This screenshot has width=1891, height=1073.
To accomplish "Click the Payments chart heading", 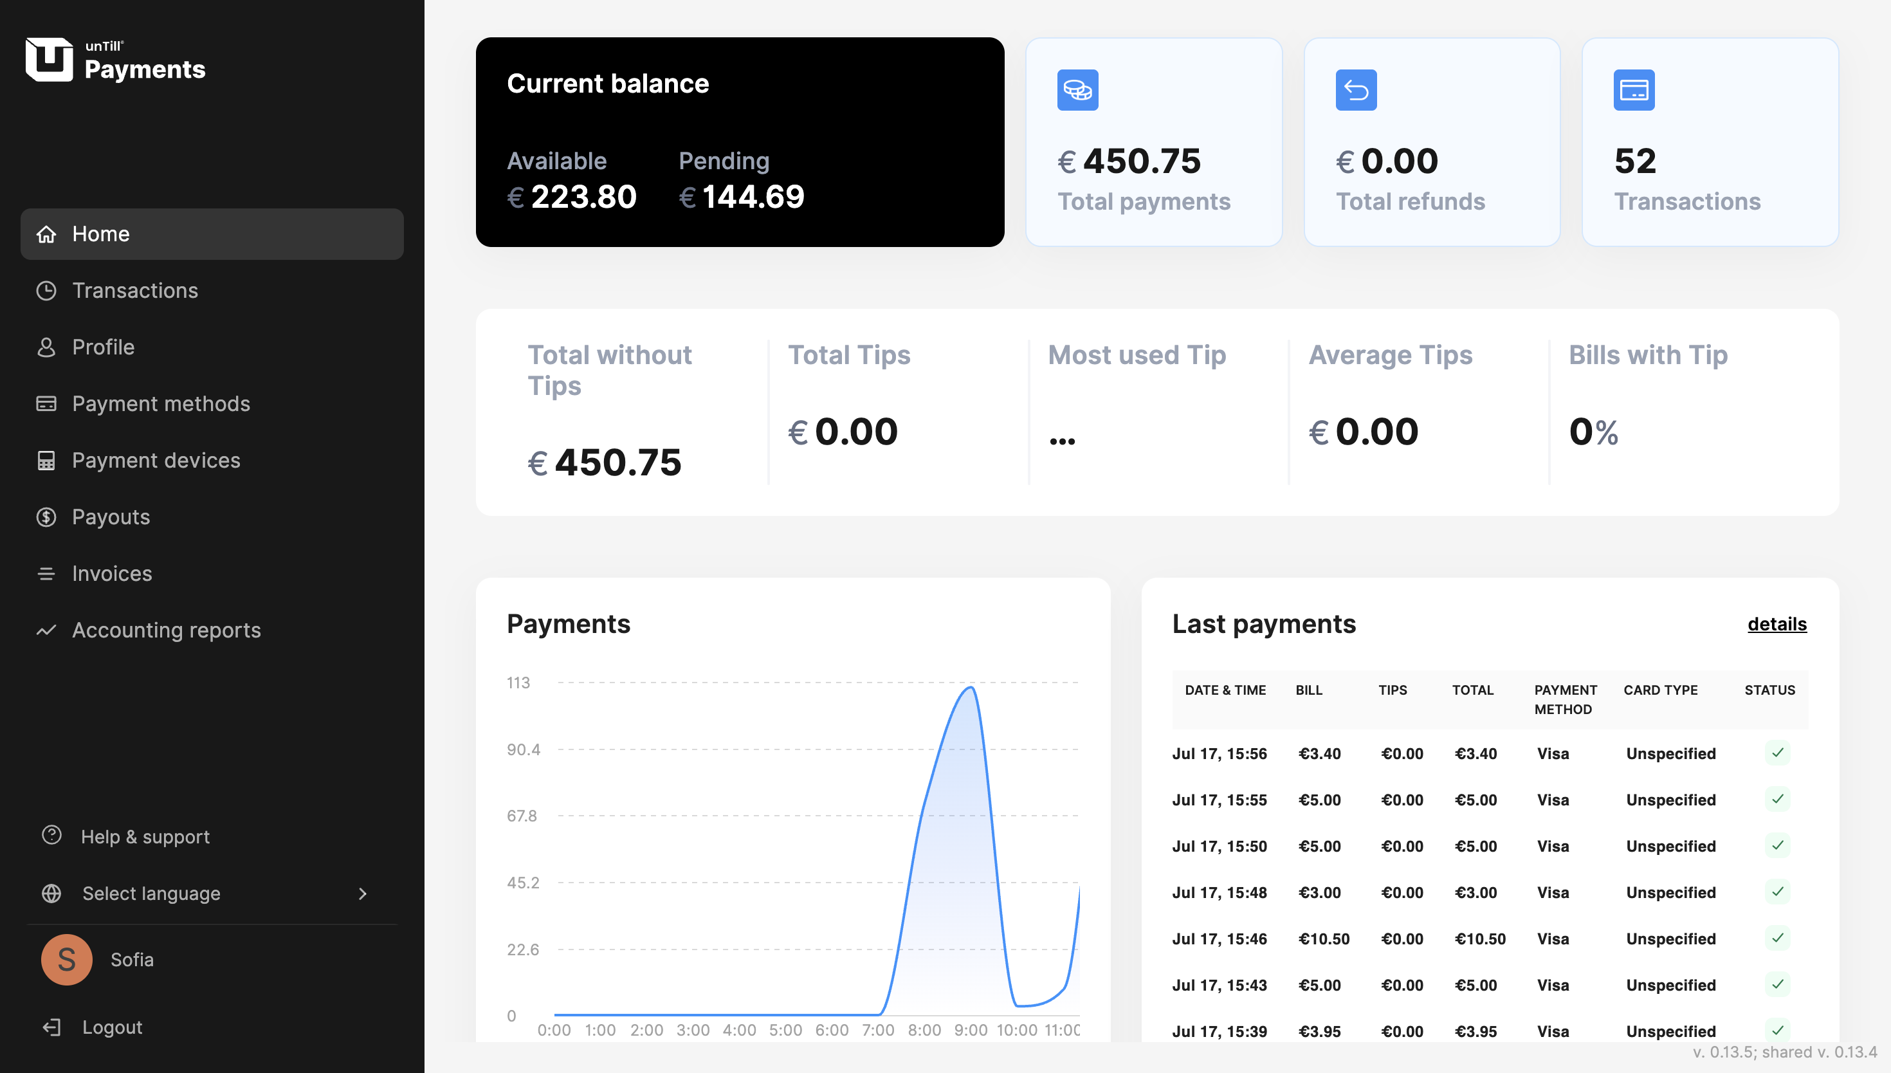I will click(568, 624).
